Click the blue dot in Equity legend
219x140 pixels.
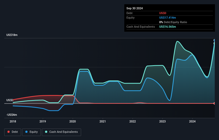26,132
